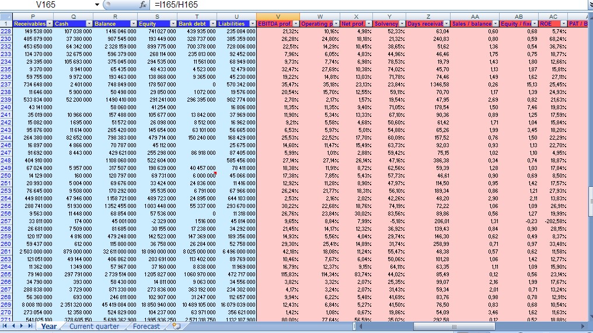Screen dimensions: 593x333
Task: Click the horizontal scrollbar thumb
Action: coord(454,326)
